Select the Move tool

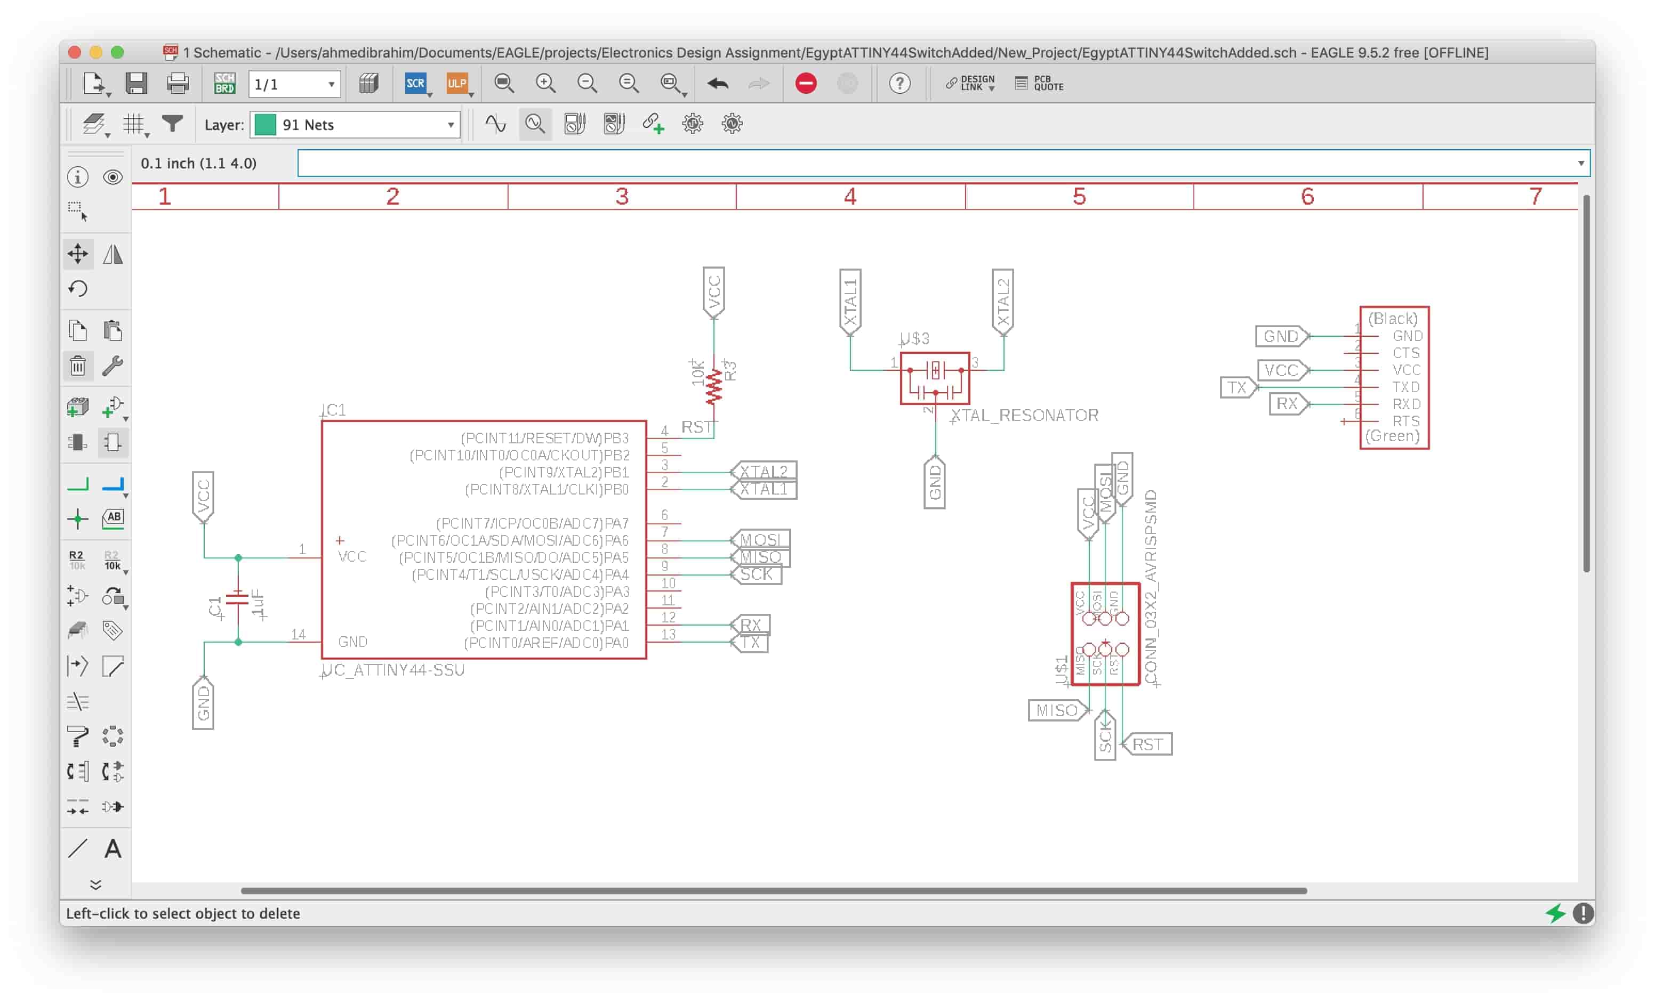[x=78, y=254]
